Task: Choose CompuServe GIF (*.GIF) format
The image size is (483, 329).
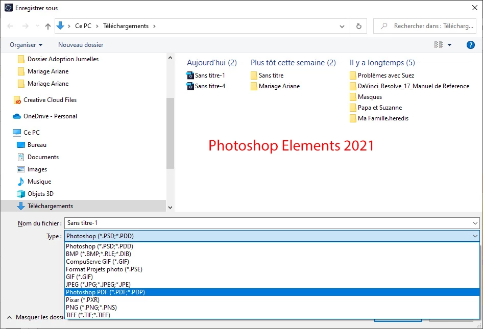Action: pos(272,262)
